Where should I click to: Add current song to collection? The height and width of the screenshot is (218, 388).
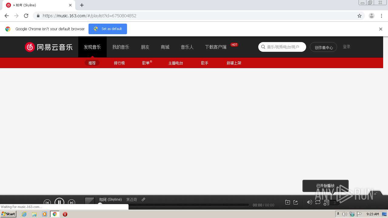coord(288,202)
